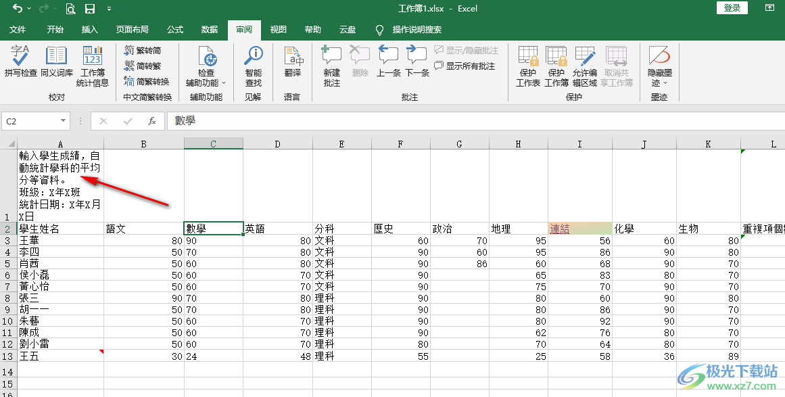The height and width of the screenshot is (397, 785).
Task: Select column B header
Action: click(144, 143)
